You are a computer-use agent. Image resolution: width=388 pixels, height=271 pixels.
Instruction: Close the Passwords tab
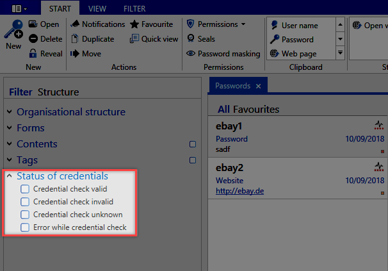point(258,86)
